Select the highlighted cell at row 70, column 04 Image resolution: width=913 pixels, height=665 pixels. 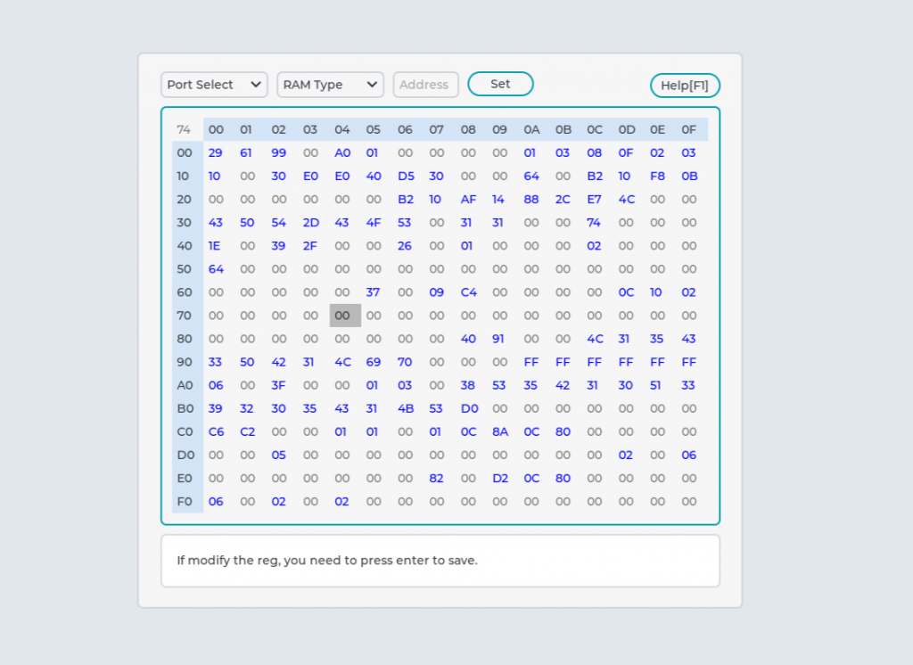pos(342,316)
